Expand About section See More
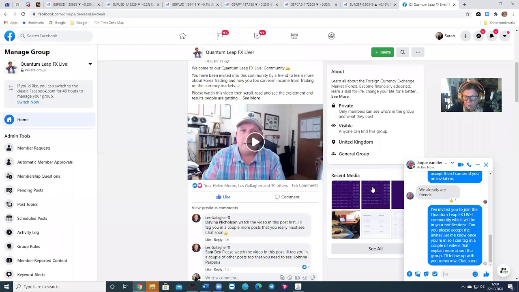519x292 pixels. point(340,97)
